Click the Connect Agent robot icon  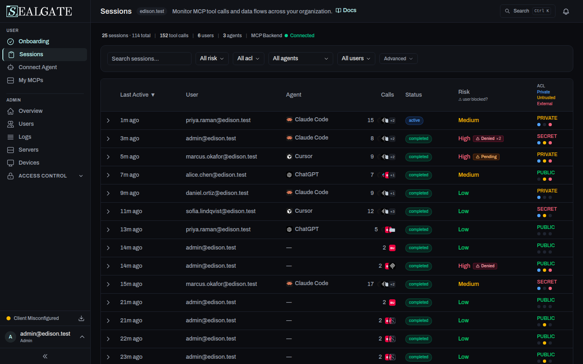click(x=11, y=67)
